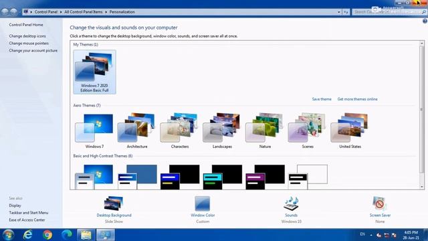The image size is (428, 241).
Task: Open the address bar history dropdown
Action: (x=339, y=12)
